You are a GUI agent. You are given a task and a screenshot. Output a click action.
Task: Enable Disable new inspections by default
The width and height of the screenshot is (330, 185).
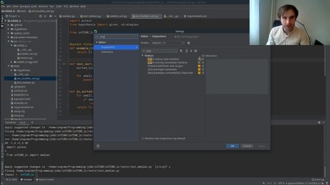[143, 138]
